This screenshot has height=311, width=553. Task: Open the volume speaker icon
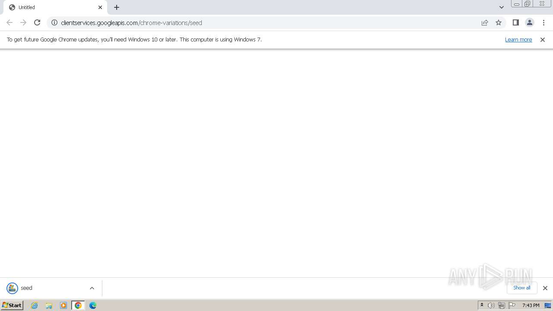pos(491,305)
